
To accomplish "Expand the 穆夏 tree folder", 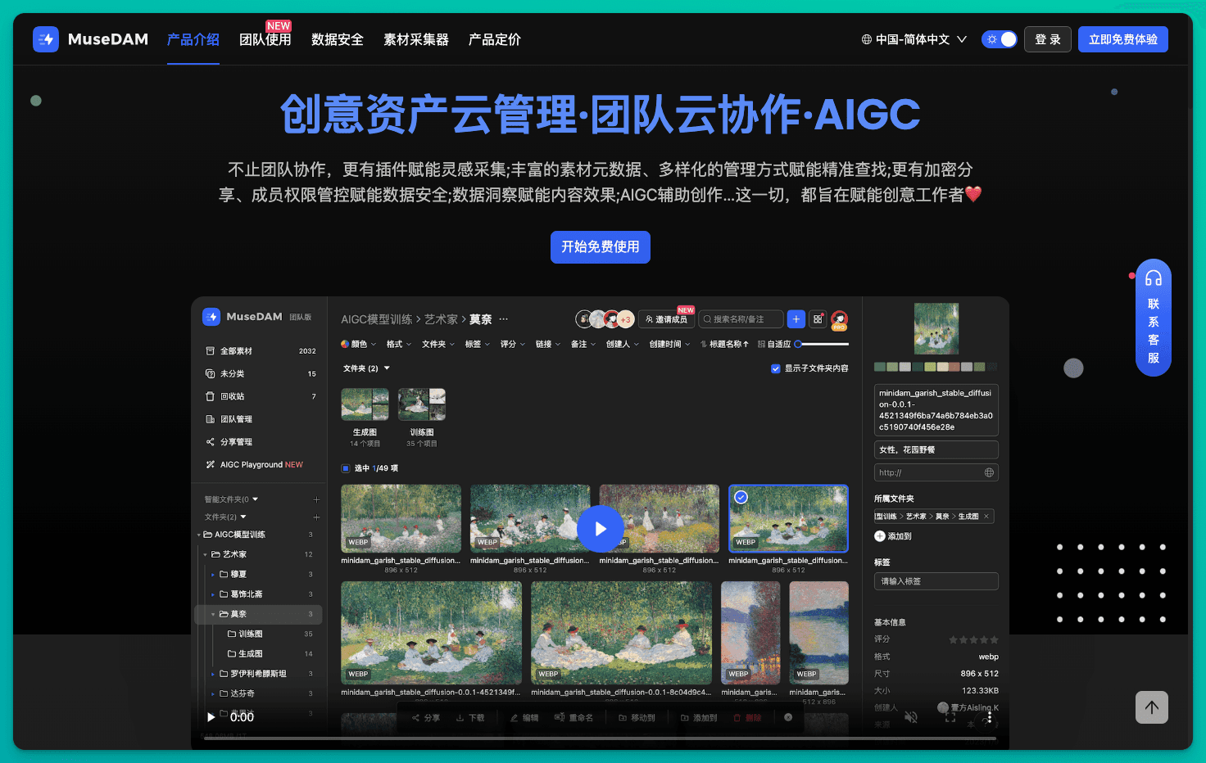I will 213,575.
